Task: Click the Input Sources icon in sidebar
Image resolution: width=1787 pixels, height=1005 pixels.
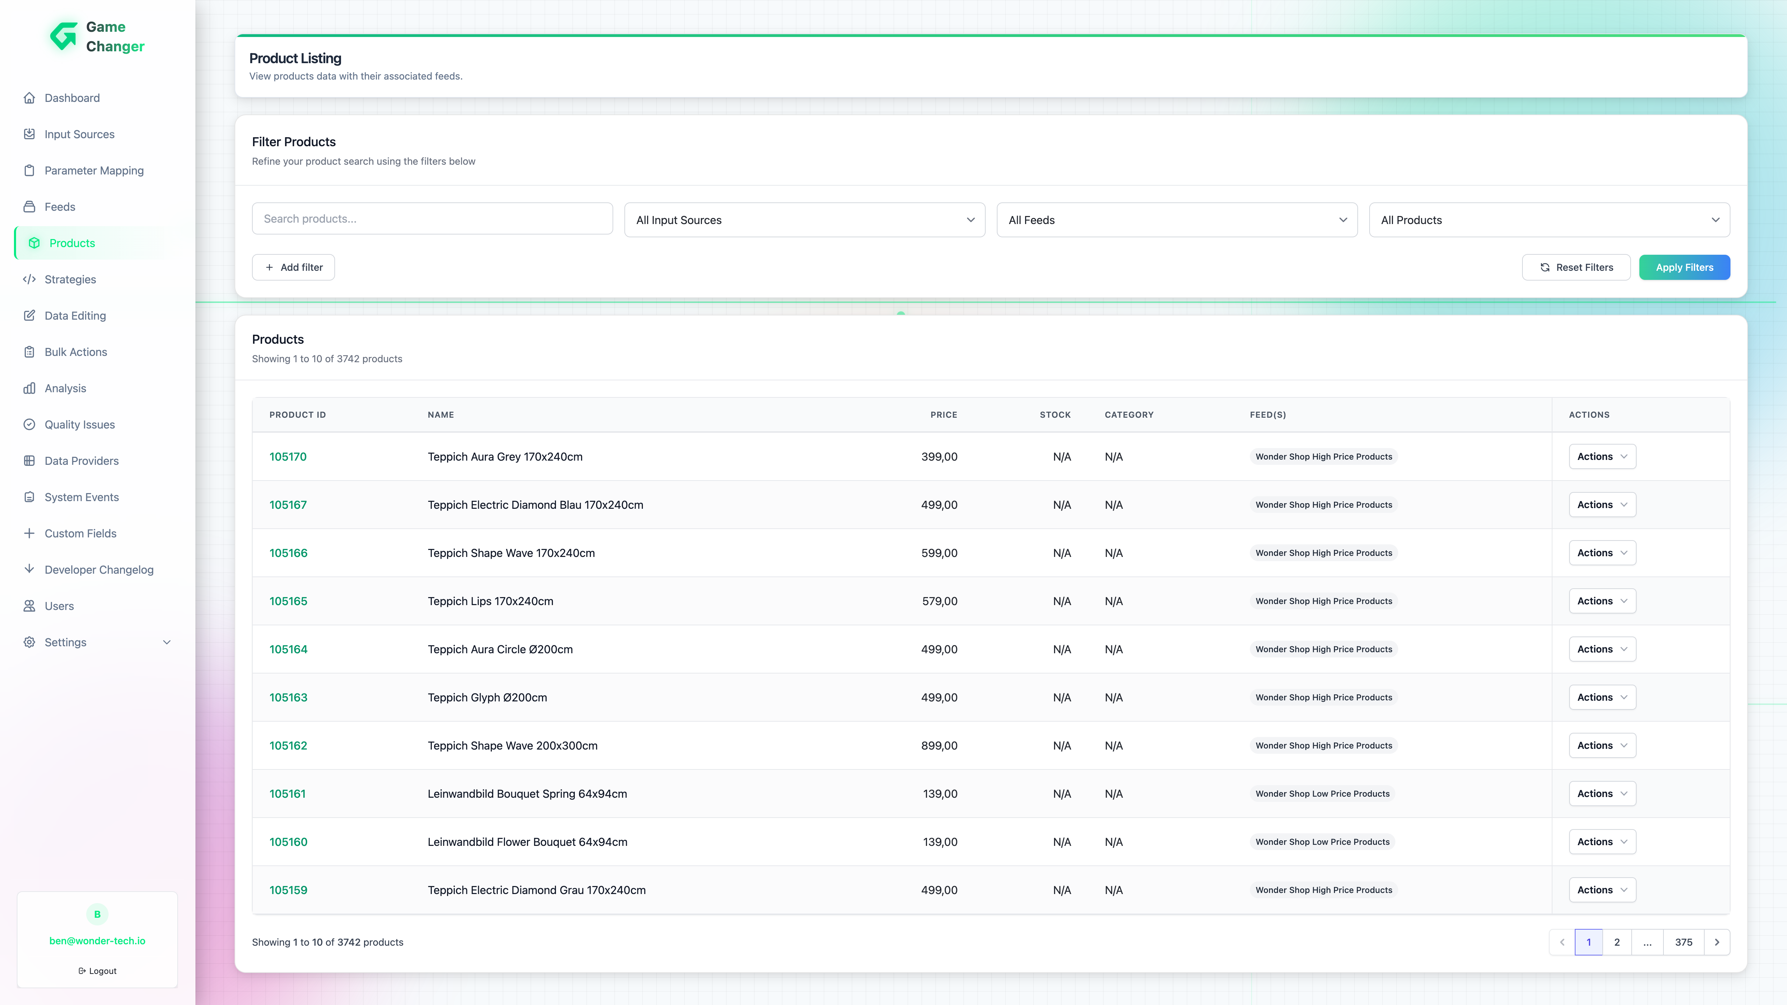Action: point(29,134)
